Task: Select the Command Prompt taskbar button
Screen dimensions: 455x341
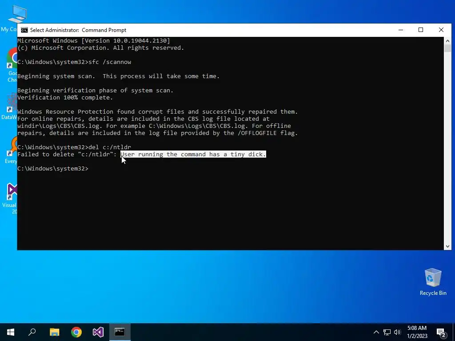Action: 120,332
